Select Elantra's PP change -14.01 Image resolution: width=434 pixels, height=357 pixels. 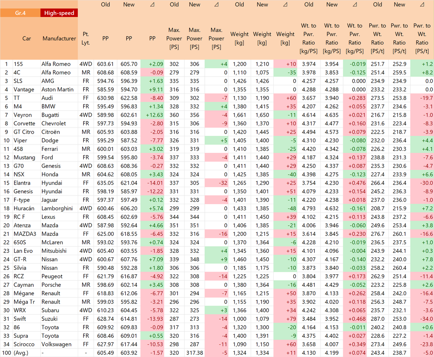[152, 183]
